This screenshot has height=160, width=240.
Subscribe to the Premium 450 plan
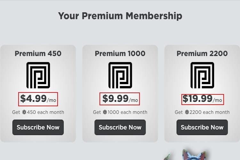(38, 127)
